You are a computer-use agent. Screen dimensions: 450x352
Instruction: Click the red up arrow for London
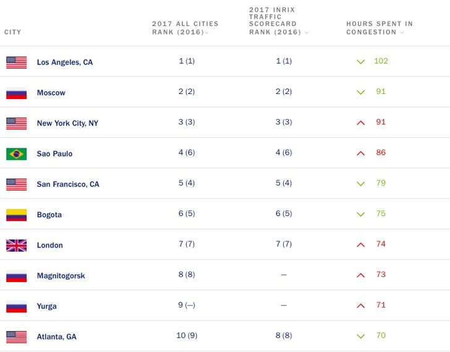361,244
